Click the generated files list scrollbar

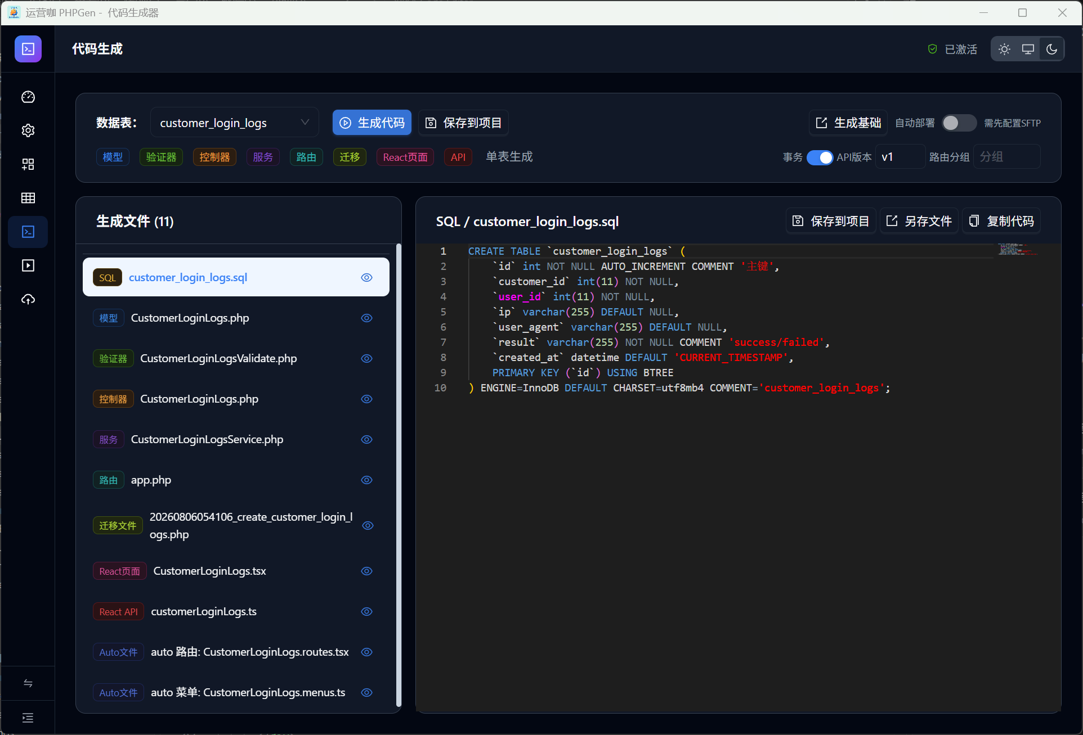tap(399, 475)
